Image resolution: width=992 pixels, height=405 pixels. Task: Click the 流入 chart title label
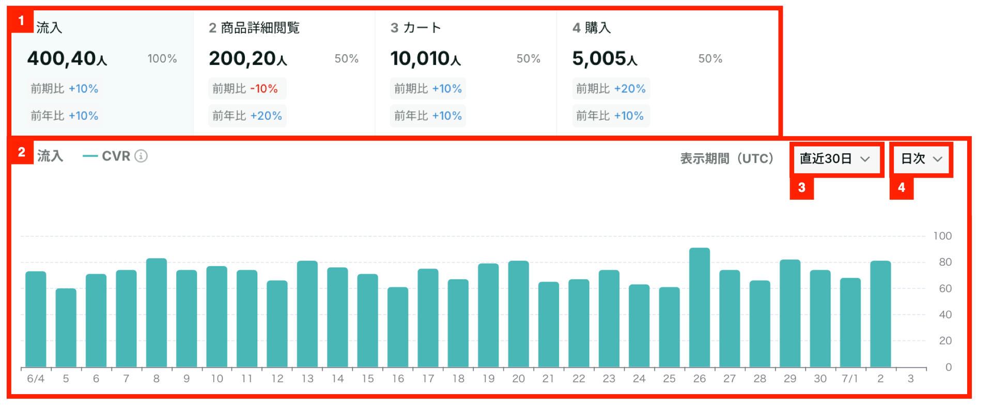pos(50,156)
